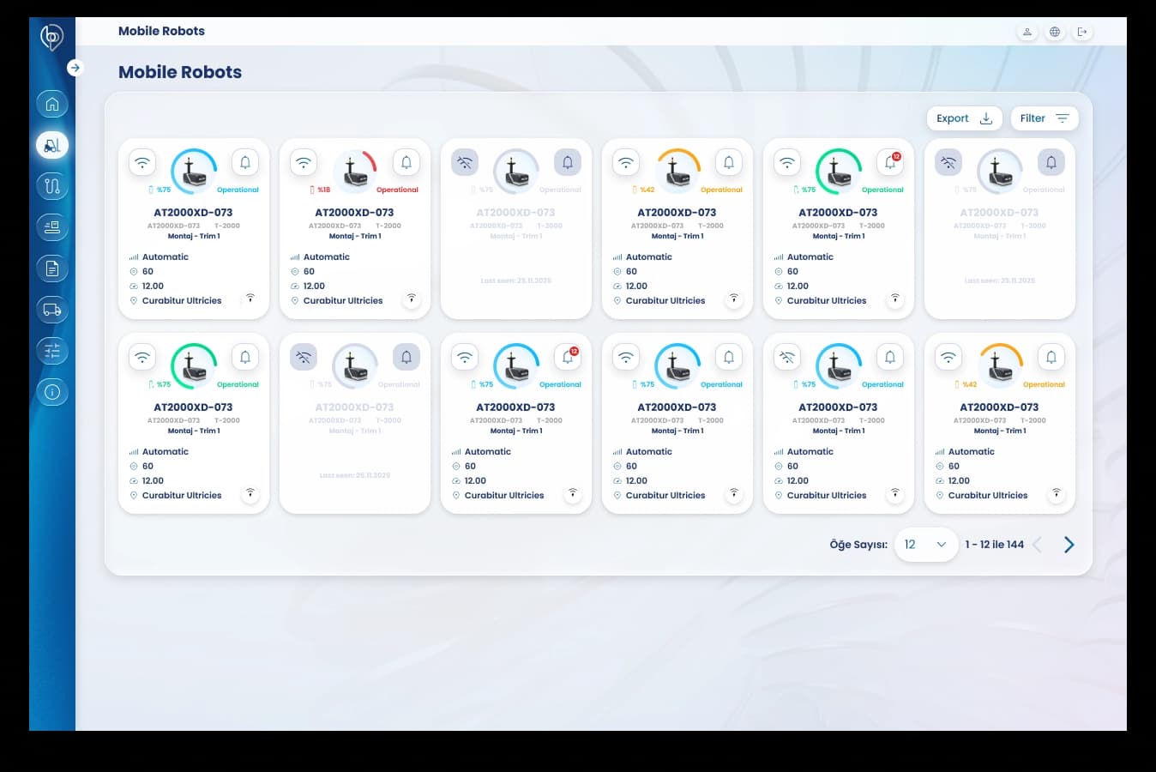Open badge bell on green-ring robot card
This screenshot has height=772, width=1156.
(x=890, y=162)
